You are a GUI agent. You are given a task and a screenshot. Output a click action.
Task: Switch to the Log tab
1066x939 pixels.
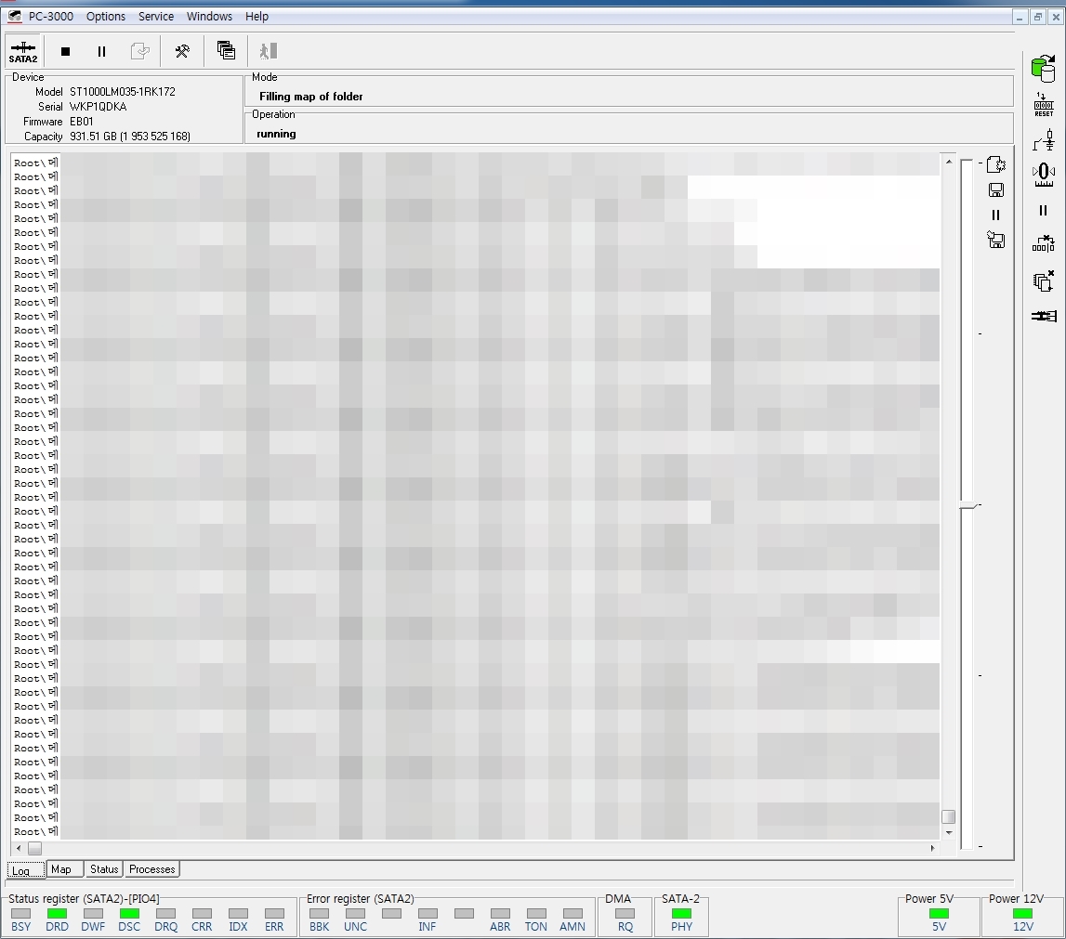point(27,869)
